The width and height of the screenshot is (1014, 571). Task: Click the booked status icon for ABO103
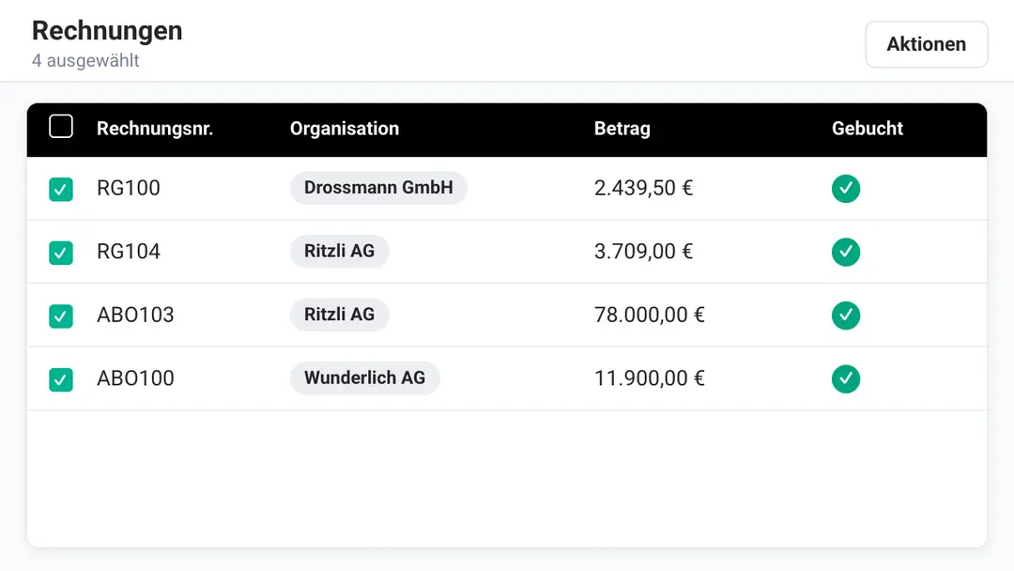[x=845, y=315]
